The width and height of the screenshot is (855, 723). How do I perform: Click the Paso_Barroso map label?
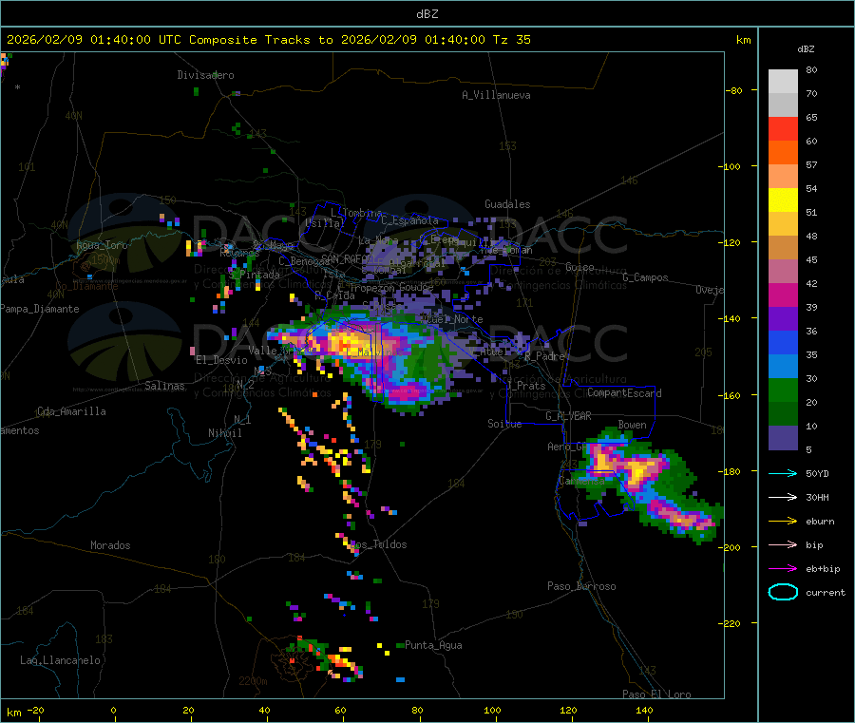pos(581,586)
